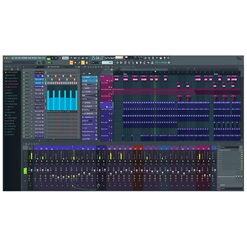Image resolution: width=247 pixels, height=247 pixels.
Task: Open the ADD menu
Action: click(19, 58)
